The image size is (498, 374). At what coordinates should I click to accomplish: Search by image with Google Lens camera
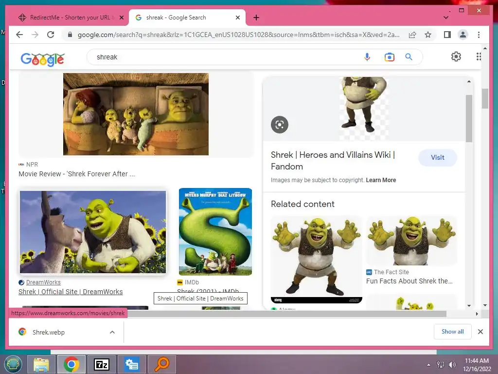pyautogui.click(x=389, y=57)
